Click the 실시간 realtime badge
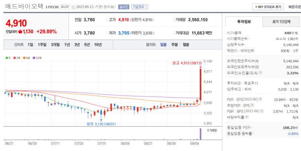This screenshot has height=151, width=301. (x=124, y=7)
